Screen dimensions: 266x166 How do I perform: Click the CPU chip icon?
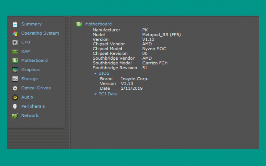click(15, 42)
